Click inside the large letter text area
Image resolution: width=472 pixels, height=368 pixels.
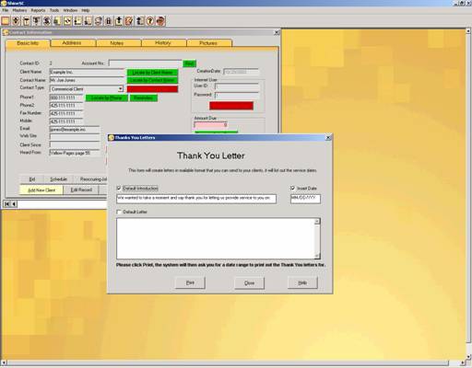216,238
